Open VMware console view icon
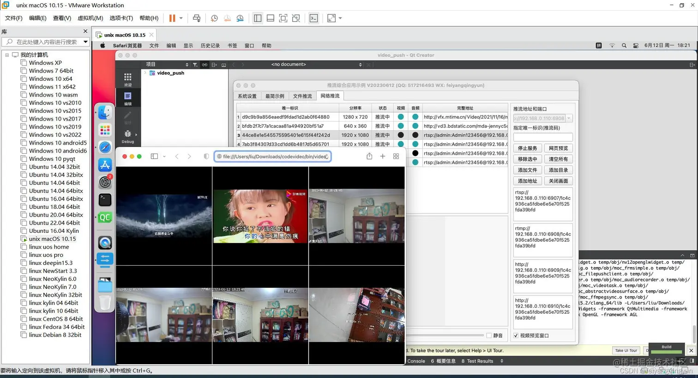 [313, 18]
